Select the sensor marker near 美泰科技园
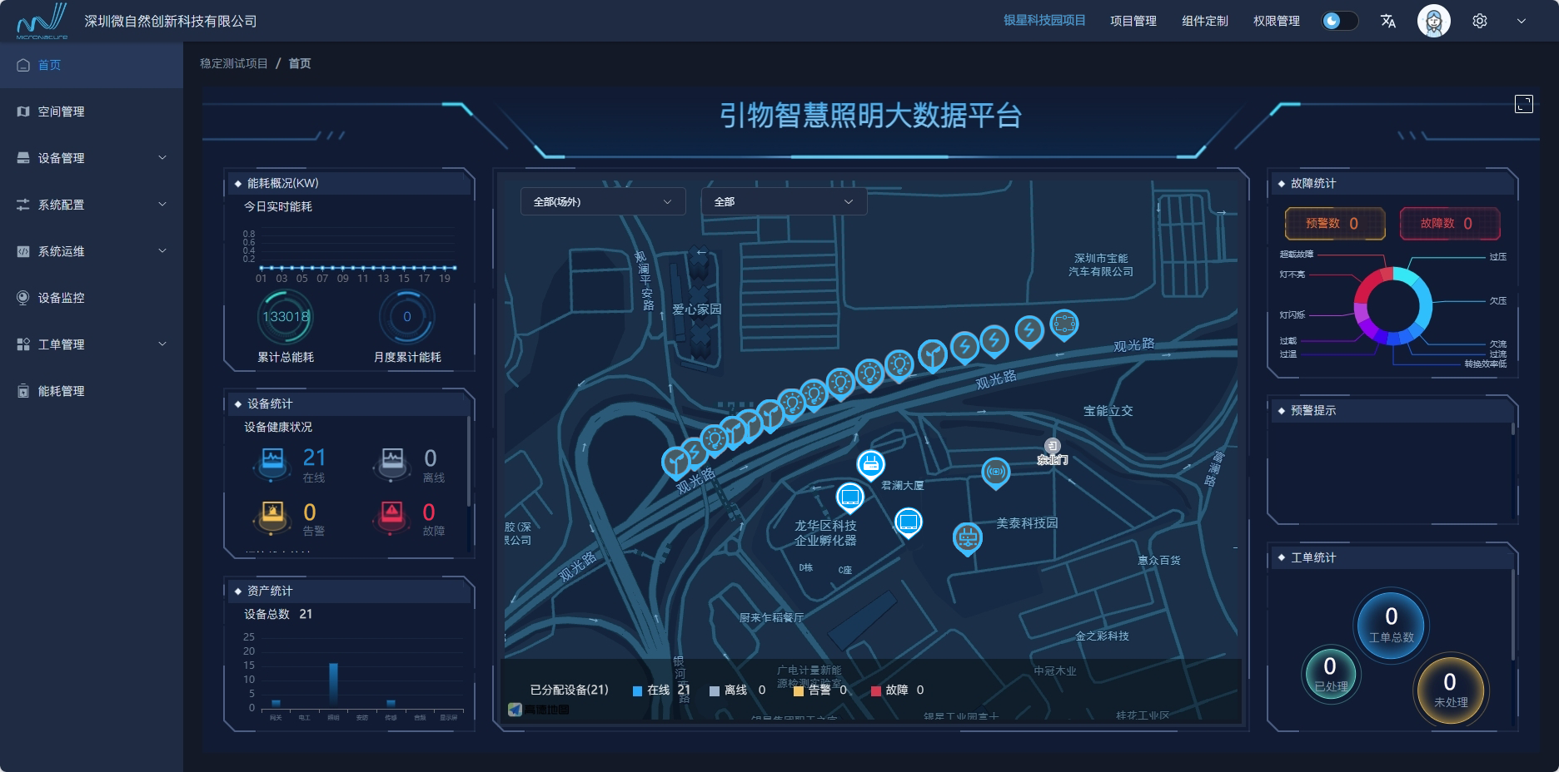 tap(996, 473)
